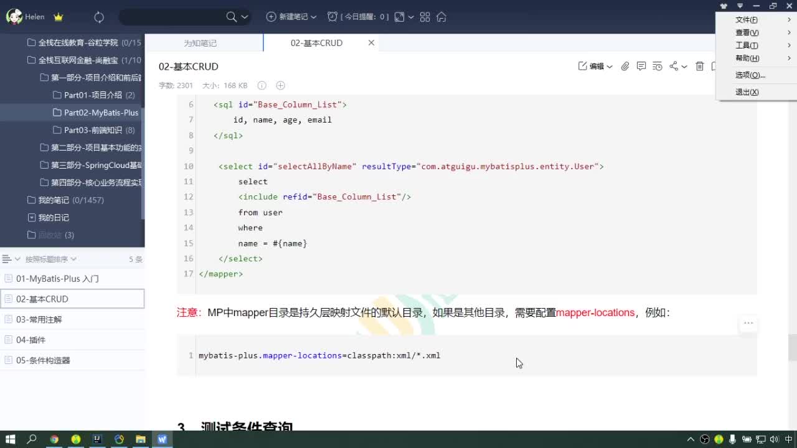This screenshot has height=448, width=797.
Task: Click the skin shirt icon in title bar
Action: point(724,6)
